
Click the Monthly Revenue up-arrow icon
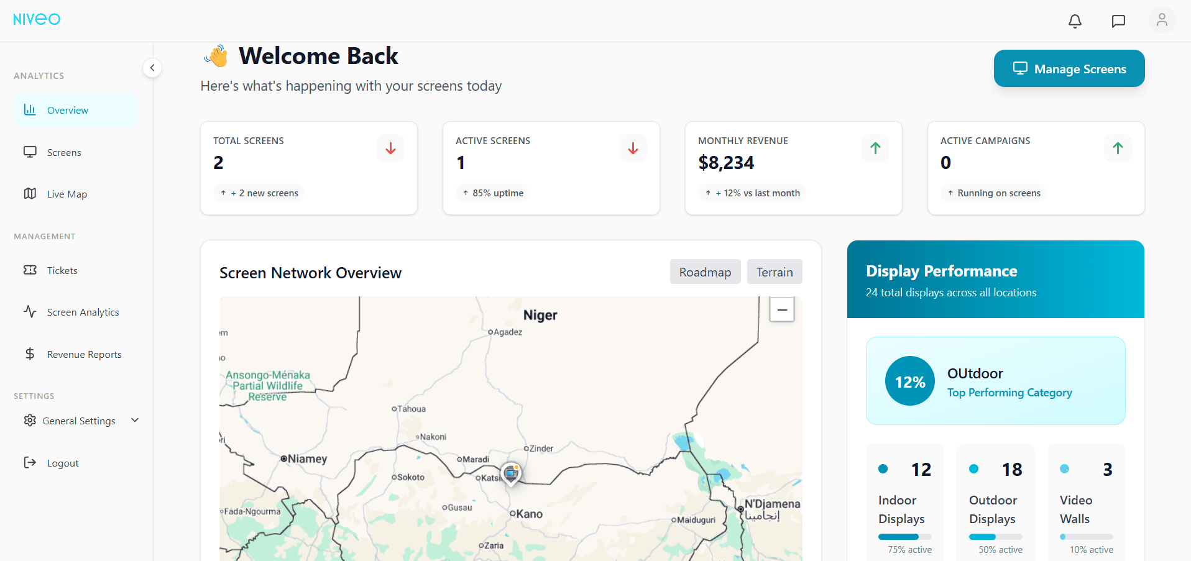(x=875, y=148)
